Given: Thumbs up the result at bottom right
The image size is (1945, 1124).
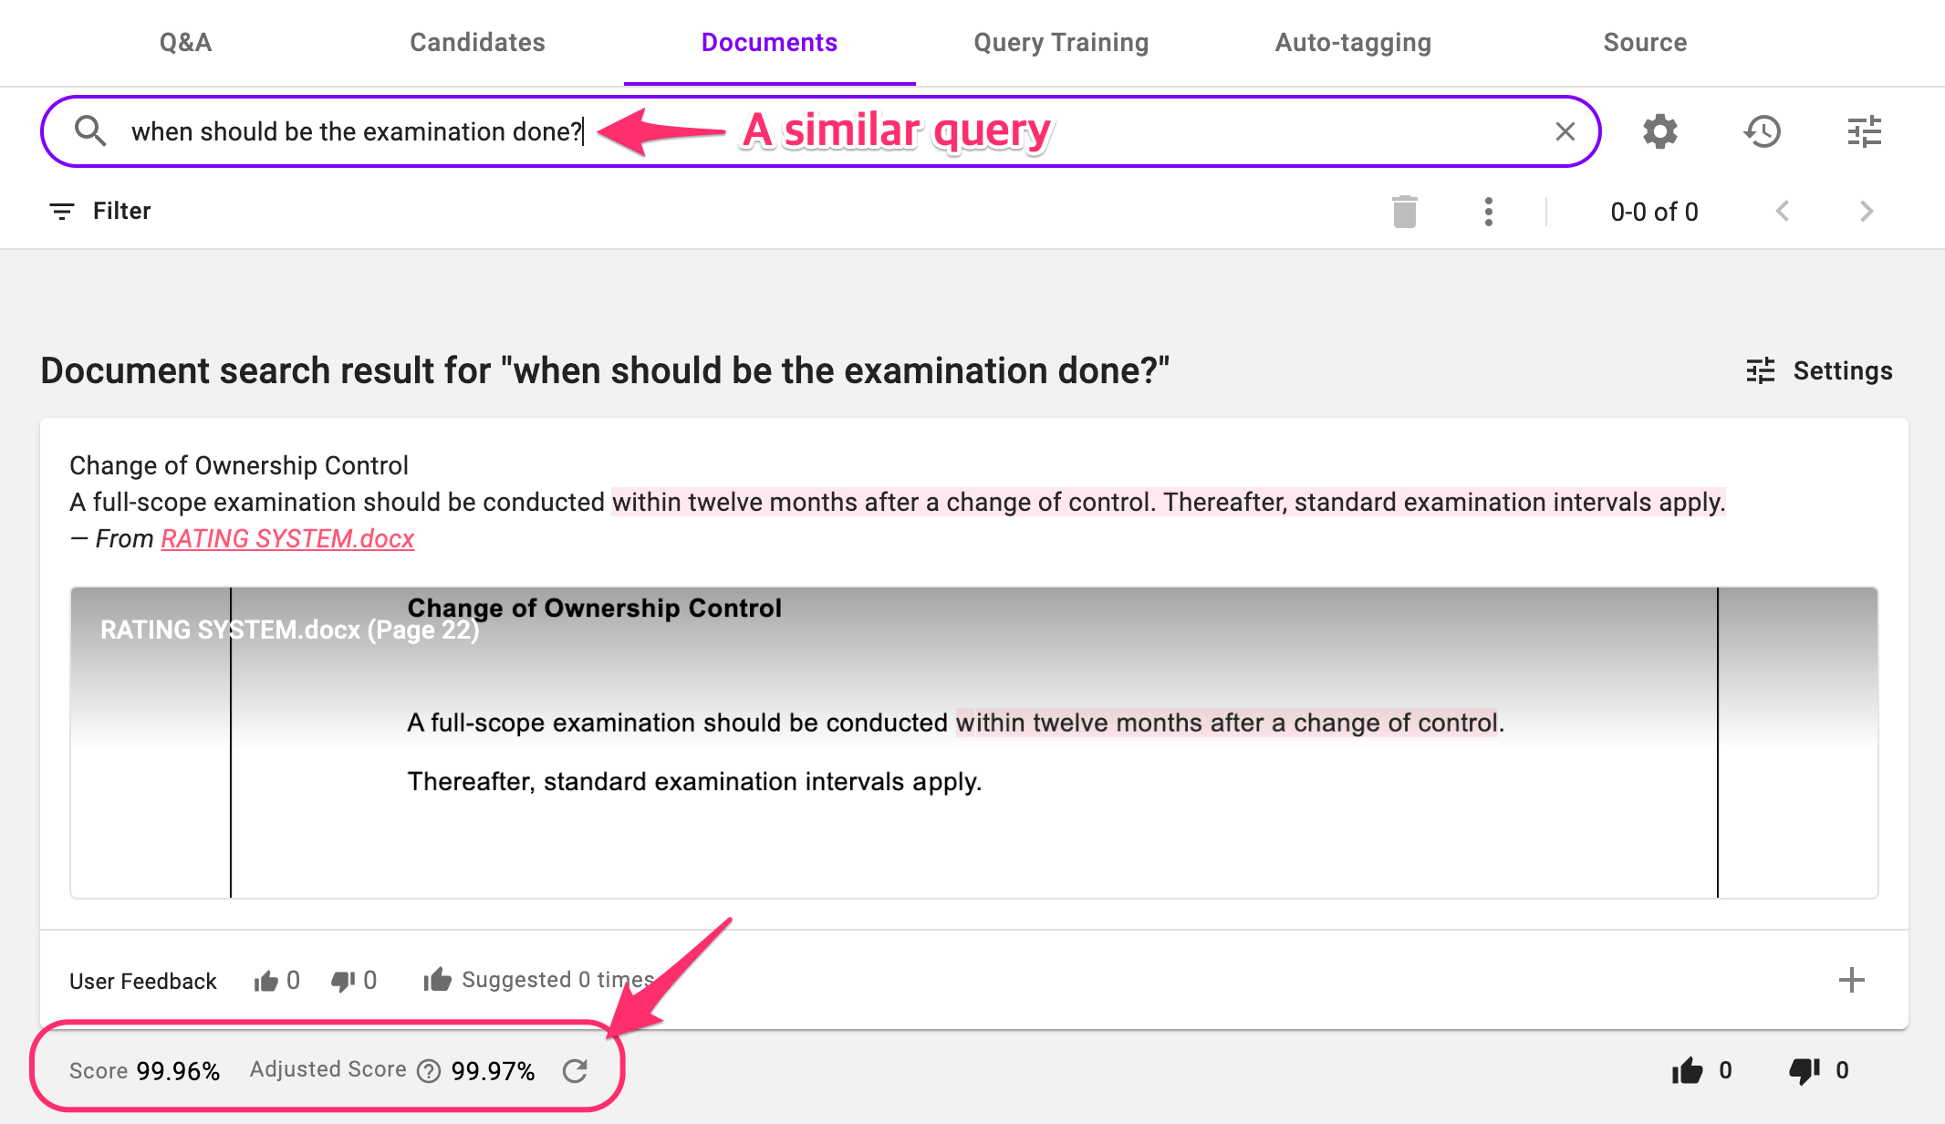Looking at the screenshot, I should pyautogui.click(x=1688, y=1070).
